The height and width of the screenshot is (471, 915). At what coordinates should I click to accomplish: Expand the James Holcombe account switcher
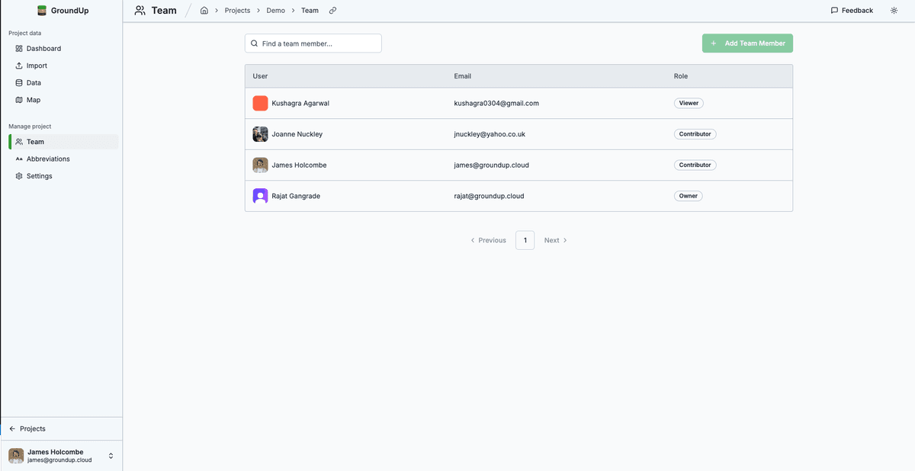click(x=111, y=456)
